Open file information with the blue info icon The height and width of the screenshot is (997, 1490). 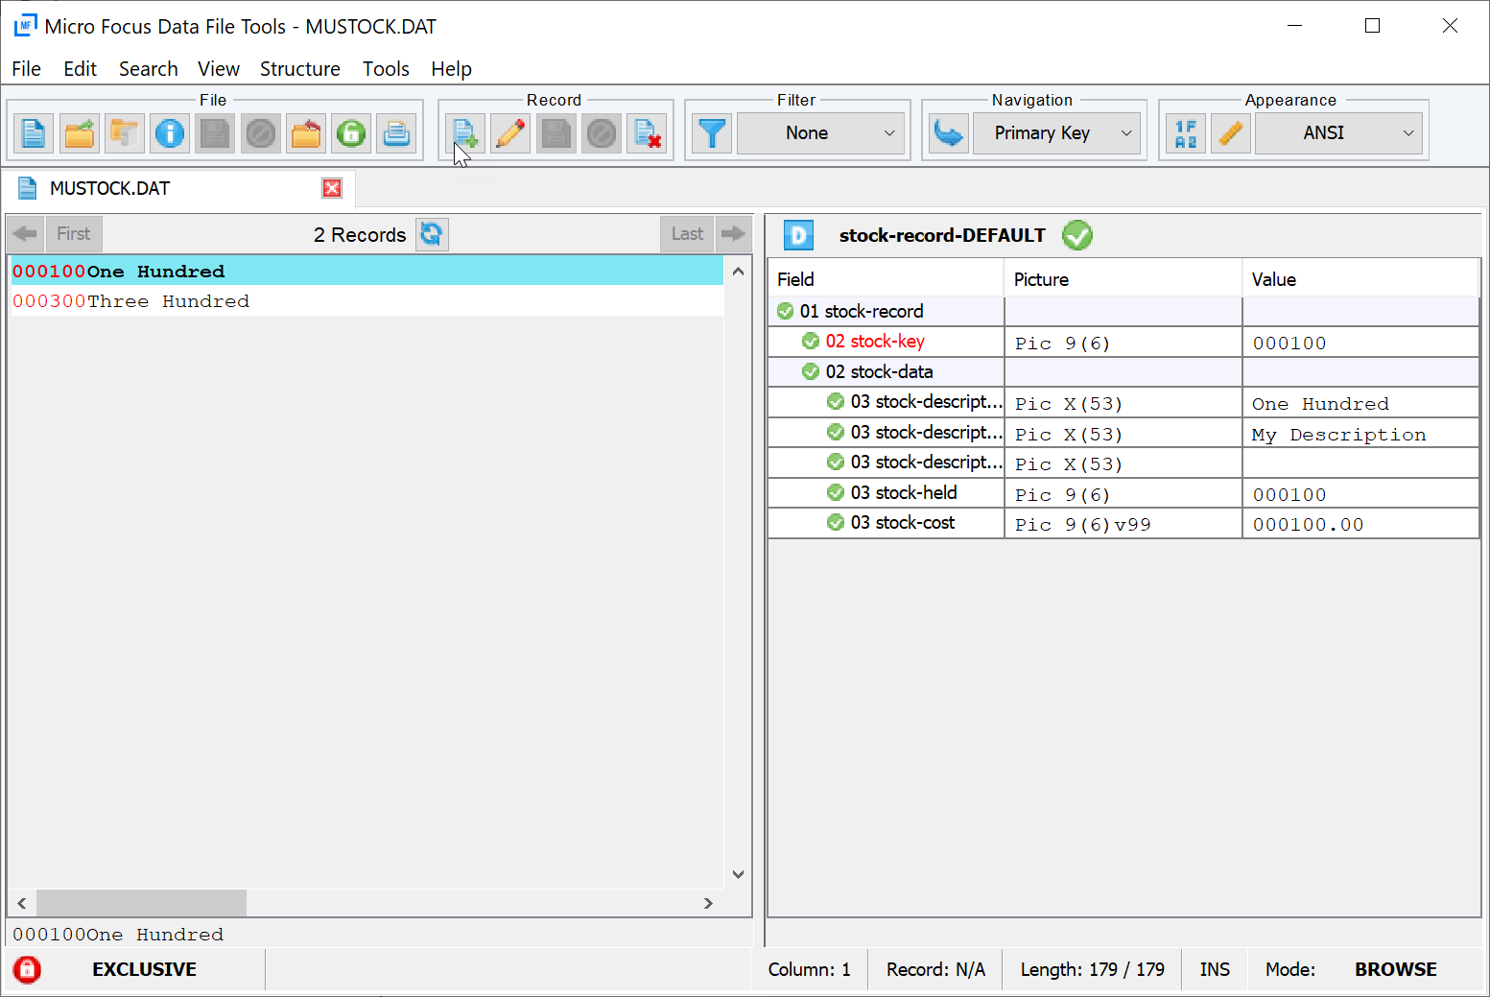click(x=170, y=133)
